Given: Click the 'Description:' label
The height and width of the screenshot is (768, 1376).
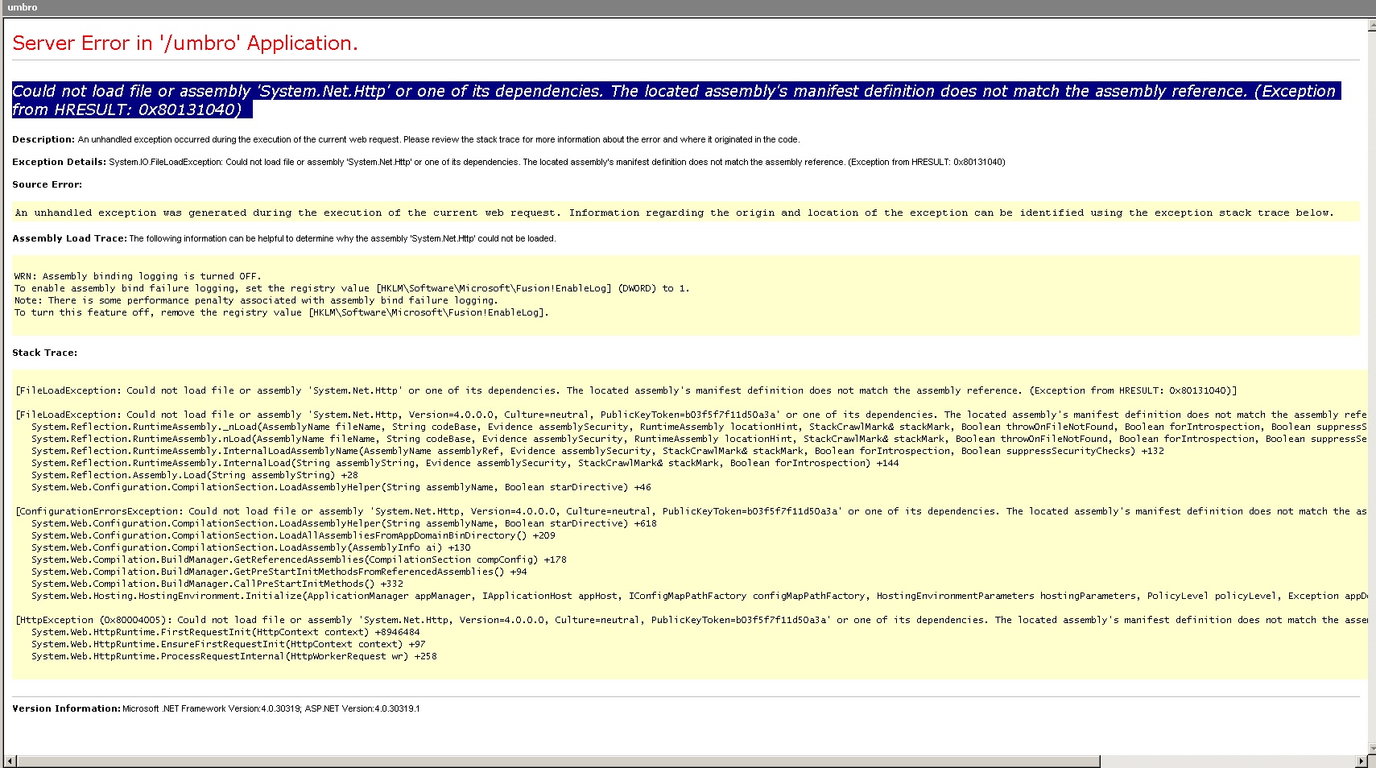Looking at the screenshot, I should [x=43, y=139].
